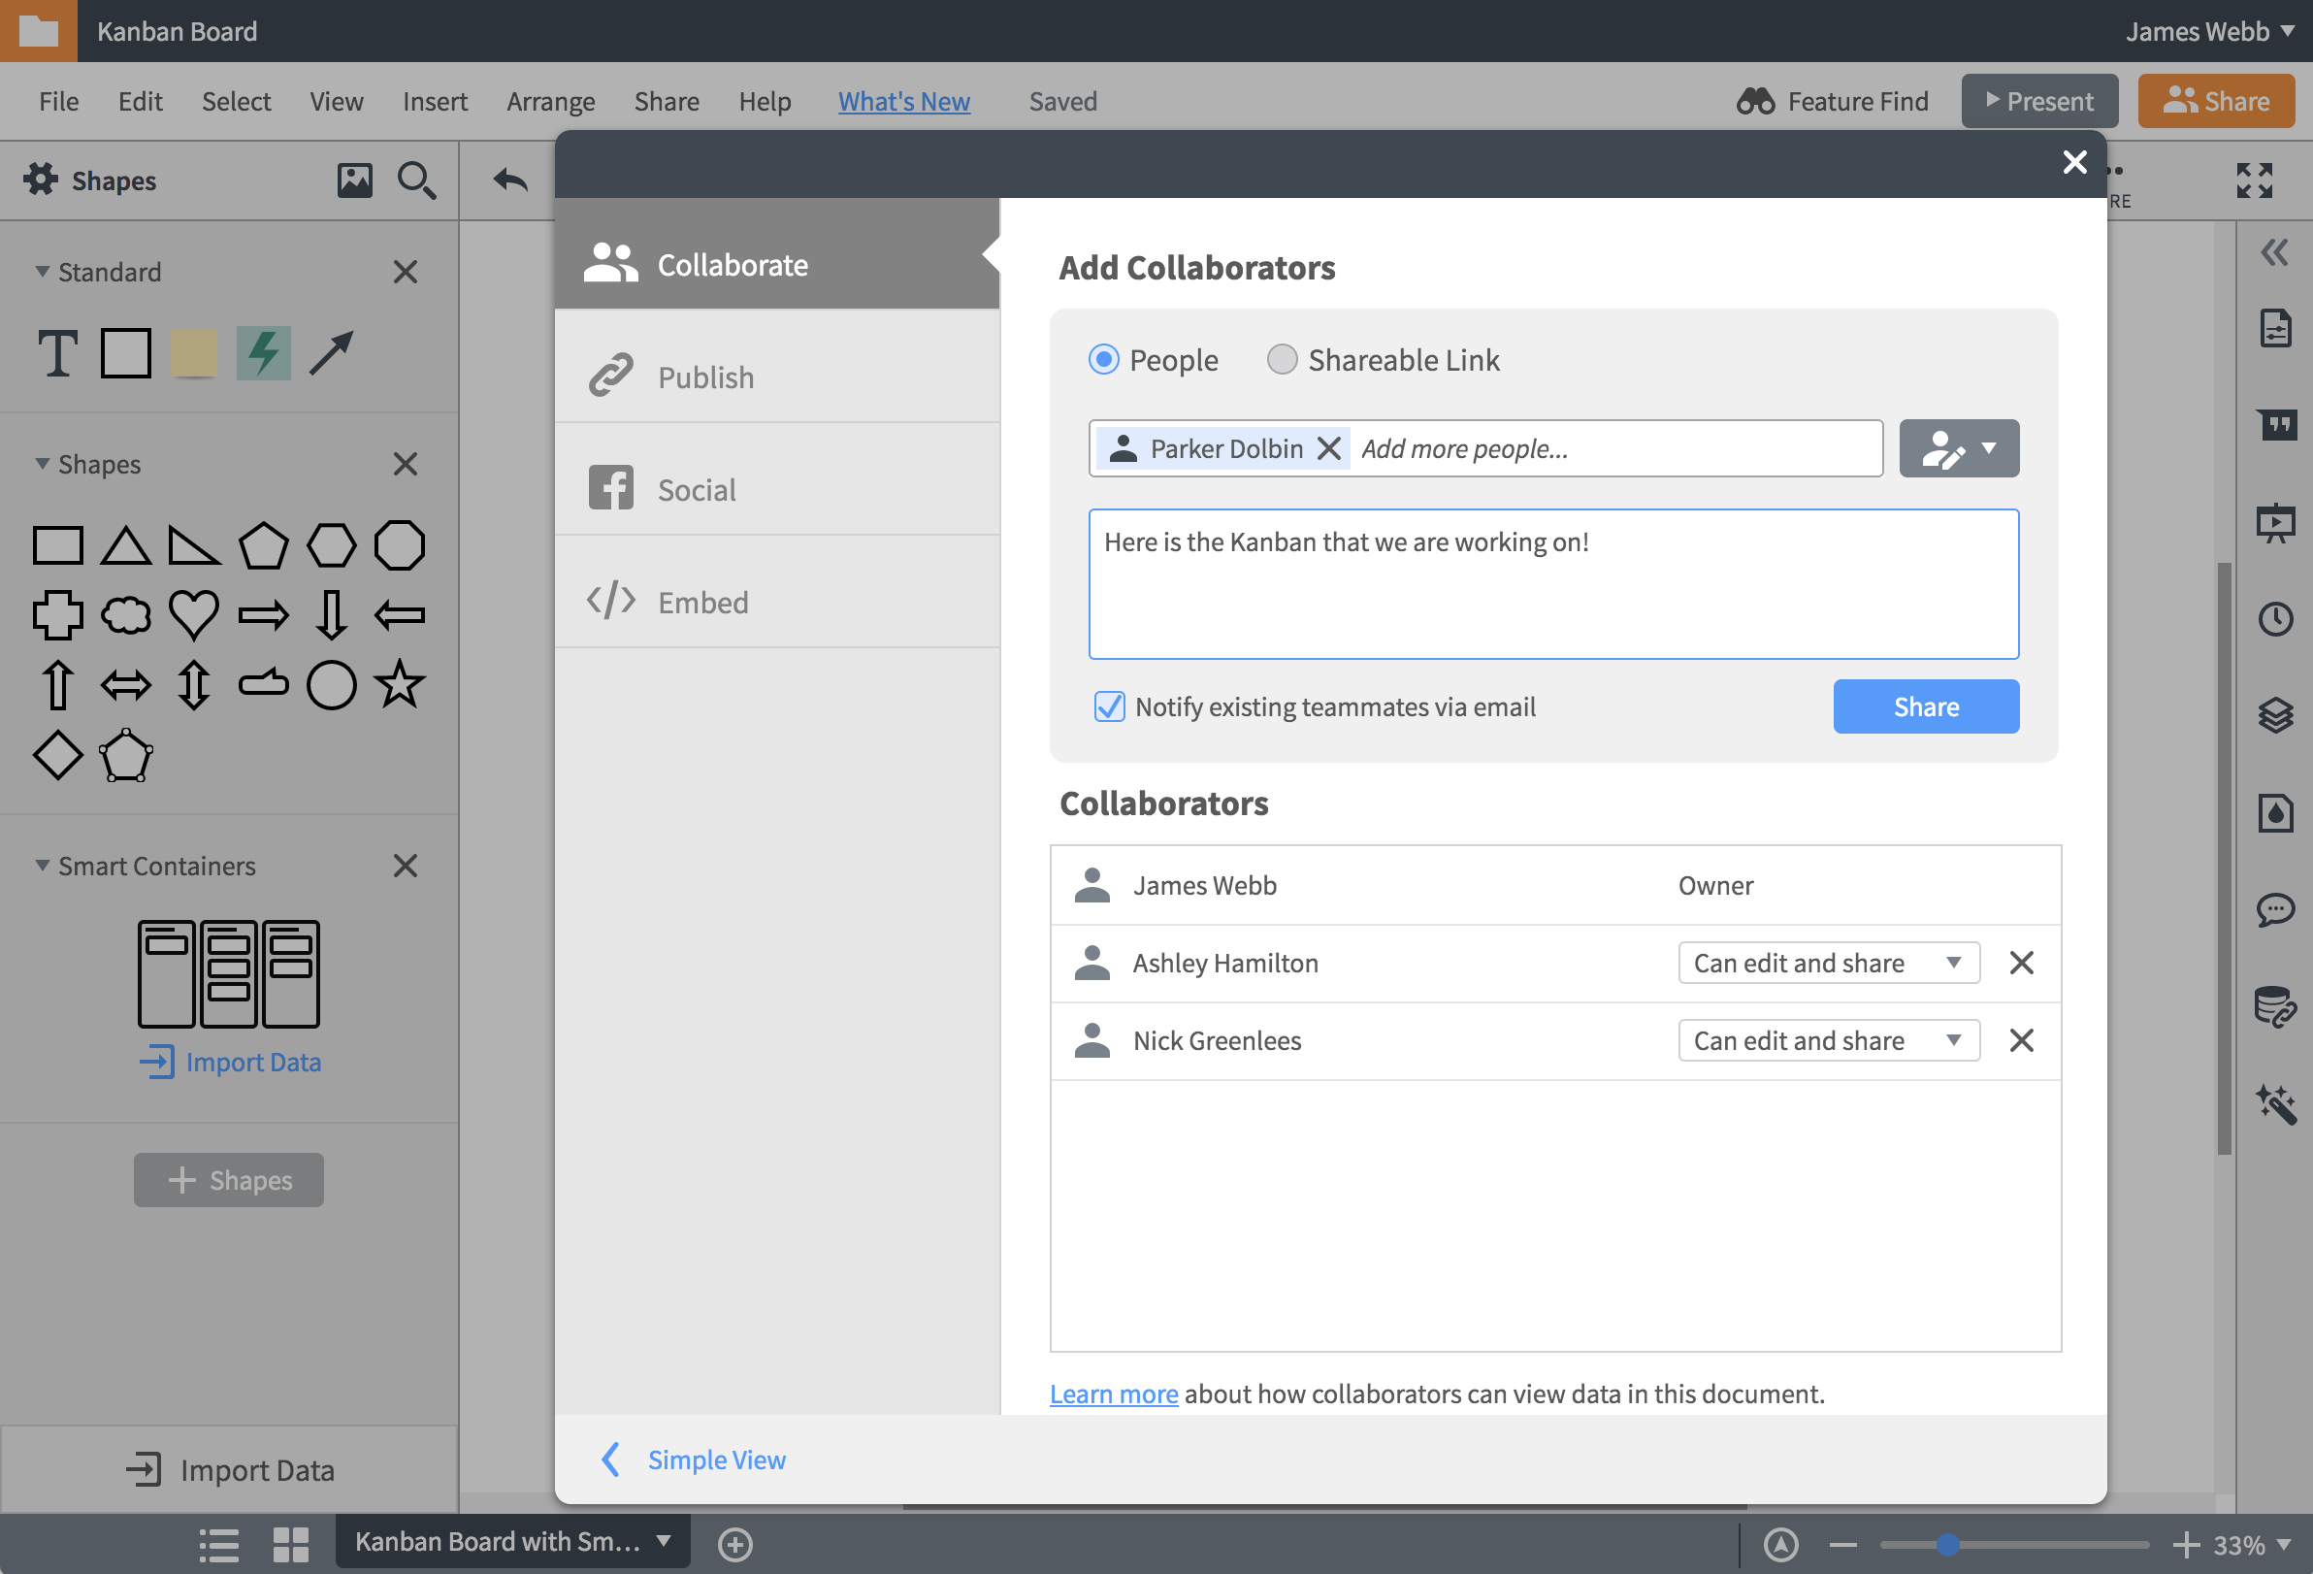This screenshot has width=2313, height=1574.
Task: Remove Nick Greenlees from collaborators
Action: point(2021,1040)
